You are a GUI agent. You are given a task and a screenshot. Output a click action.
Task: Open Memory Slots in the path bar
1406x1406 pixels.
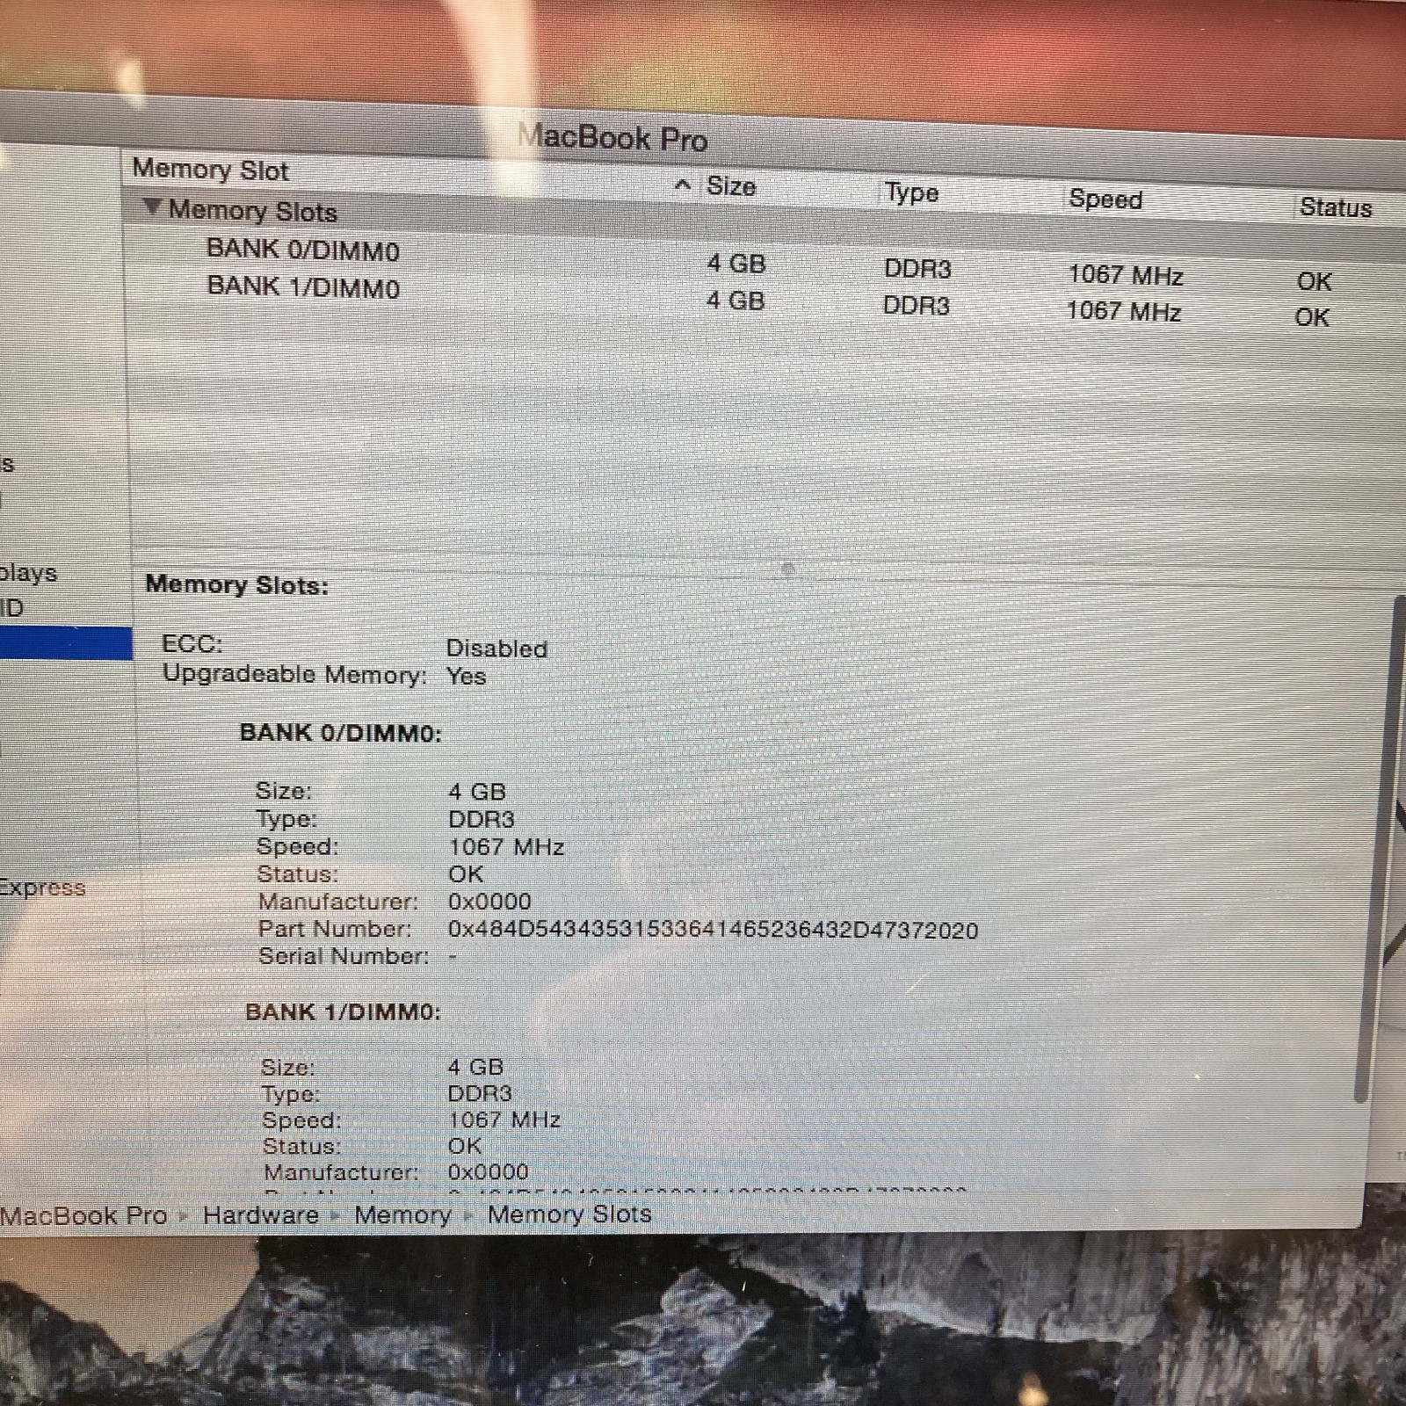click(569, 1214)
